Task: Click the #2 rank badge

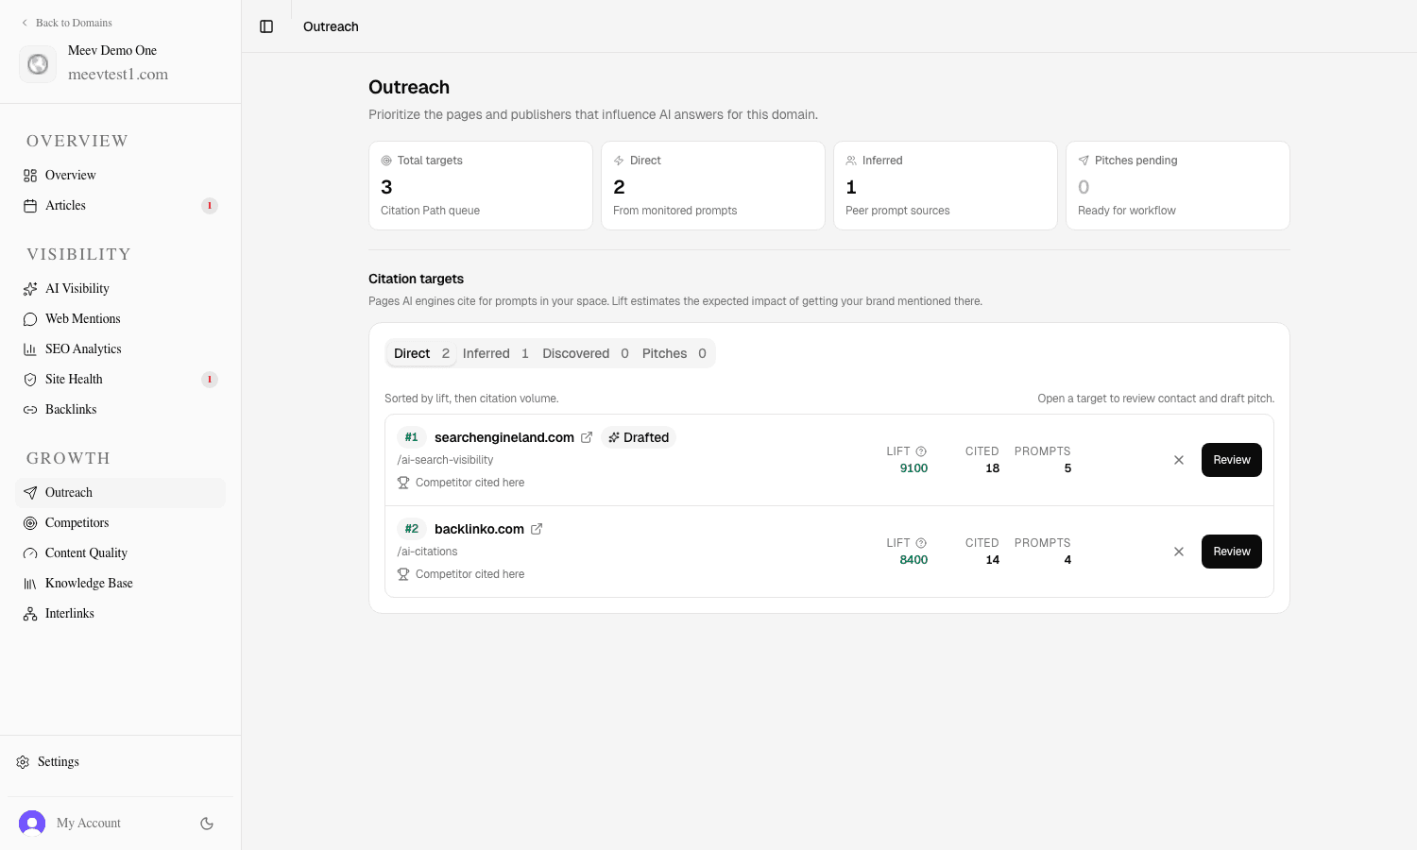Action: coord(412,529)
